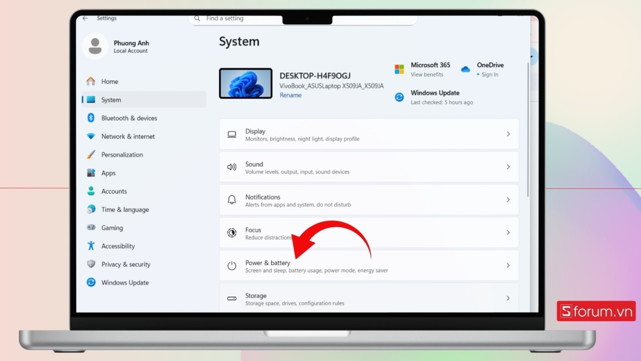Click the Network wifi icon
This screenshot has height=361, width=641.
[x=91, y=136]
